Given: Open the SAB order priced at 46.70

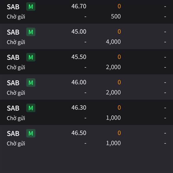Looking at the screenshot, I should coord(86,12).
